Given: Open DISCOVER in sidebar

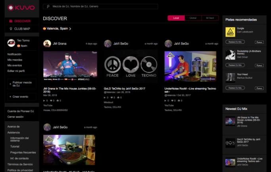Looking at the screenshot, I should (21, 21).
